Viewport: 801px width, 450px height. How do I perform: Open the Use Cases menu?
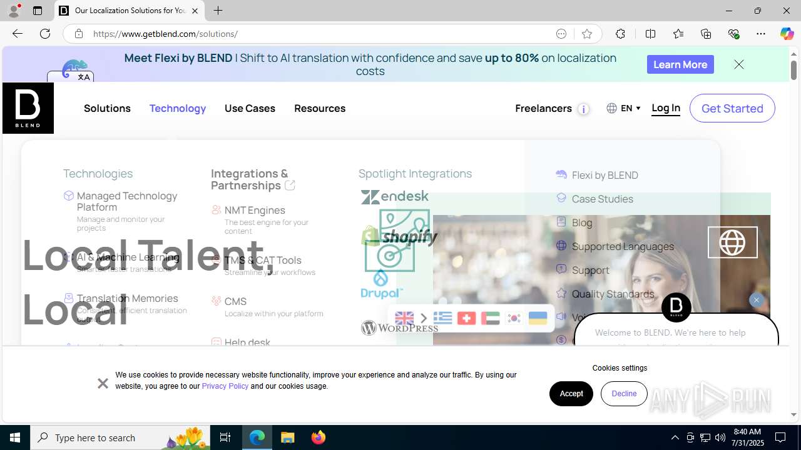pos(250,108)
